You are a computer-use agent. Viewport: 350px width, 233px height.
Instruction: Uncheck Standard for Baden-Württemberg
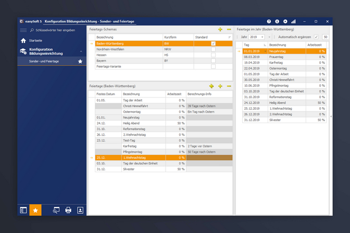[213, 44]
